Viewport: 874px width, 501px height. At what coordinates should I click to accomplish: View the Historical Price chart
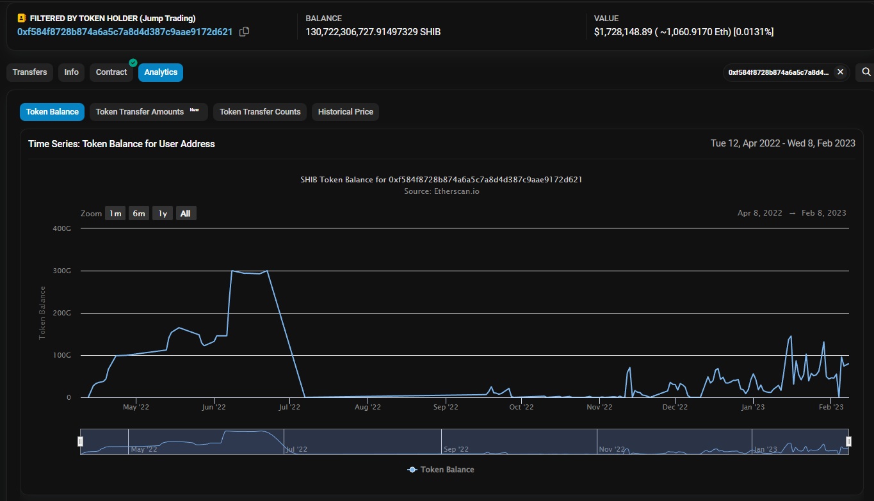click(x=346, y=112)
